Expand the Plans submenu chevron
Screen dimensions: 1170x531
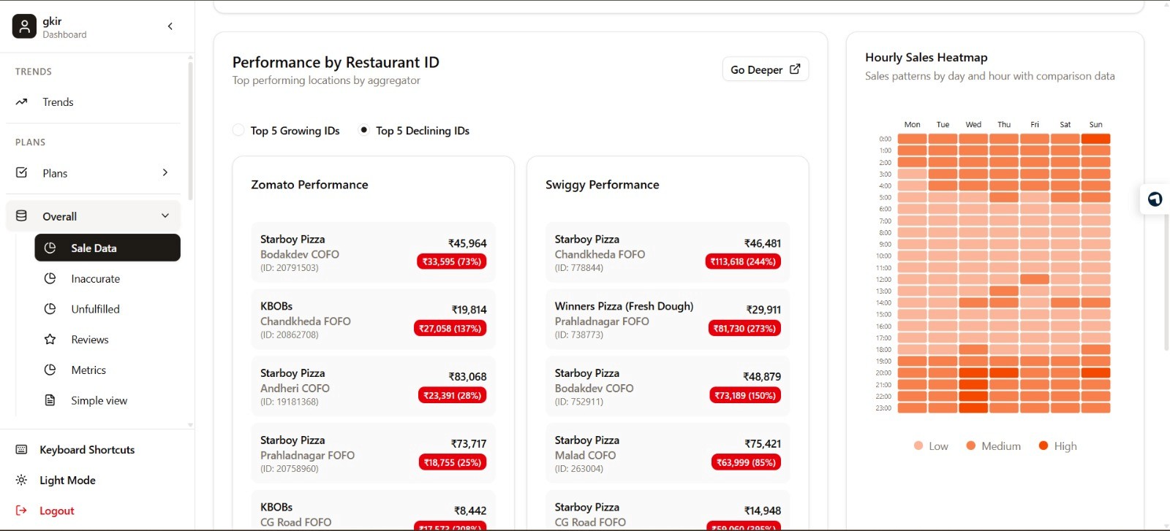(165, 173)
